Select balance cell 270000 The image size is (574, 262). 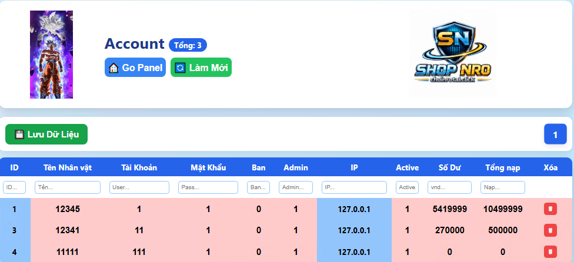(x=449, y=230)
